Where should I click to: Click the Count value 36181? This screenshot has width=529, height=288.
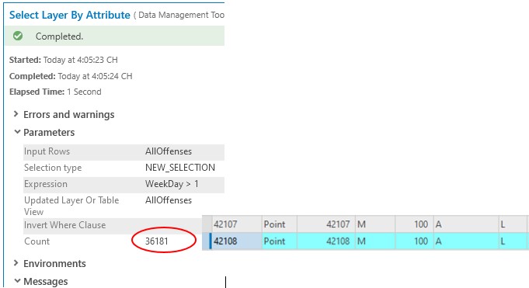157,241
